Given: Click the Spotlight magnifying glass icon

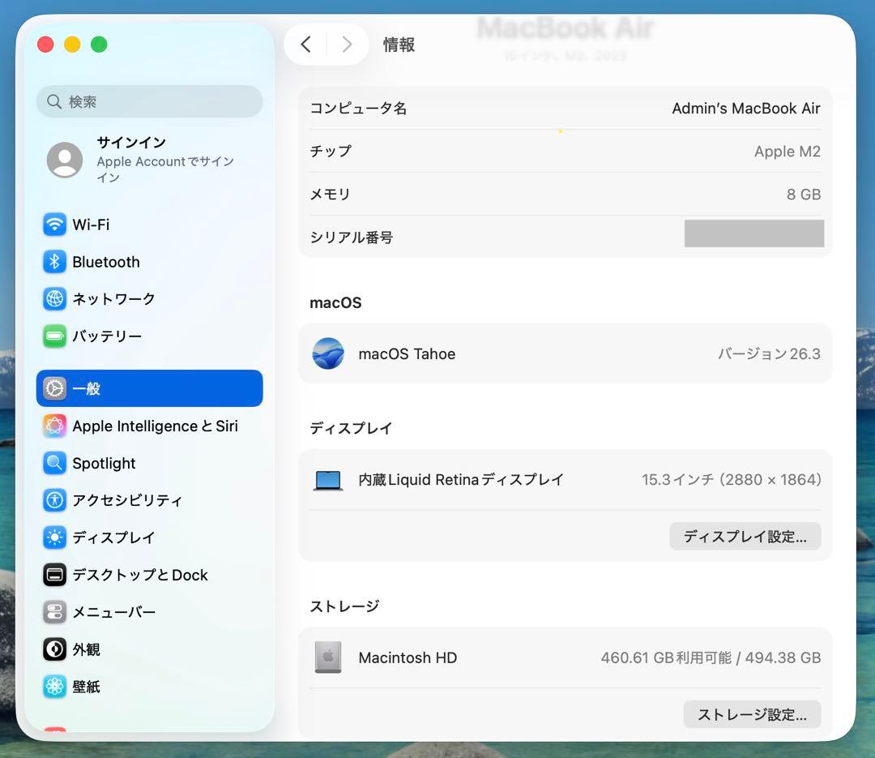Looking at the screenshot, I should pyautogui.click(x=53, y=463).
